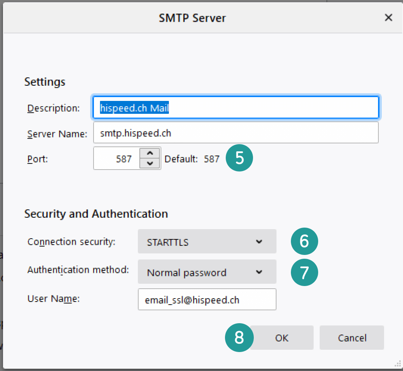Click the Server Name input field
The image size is (403, 371).
[236, 133]
